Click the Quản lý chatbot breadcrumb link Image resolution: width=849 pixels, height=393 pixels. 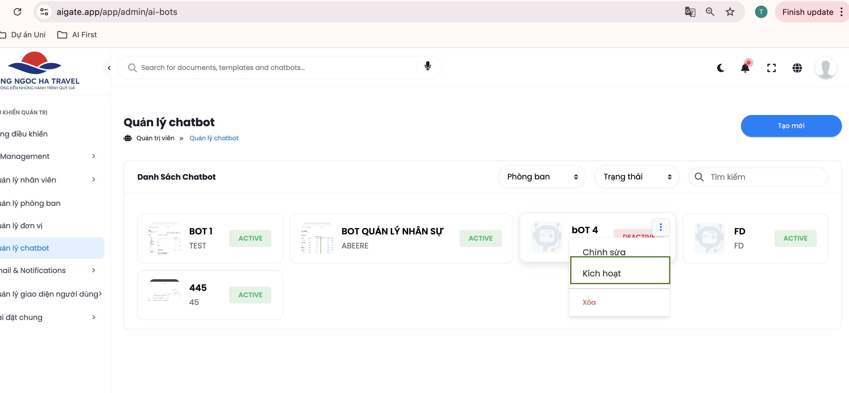[213, 138]
